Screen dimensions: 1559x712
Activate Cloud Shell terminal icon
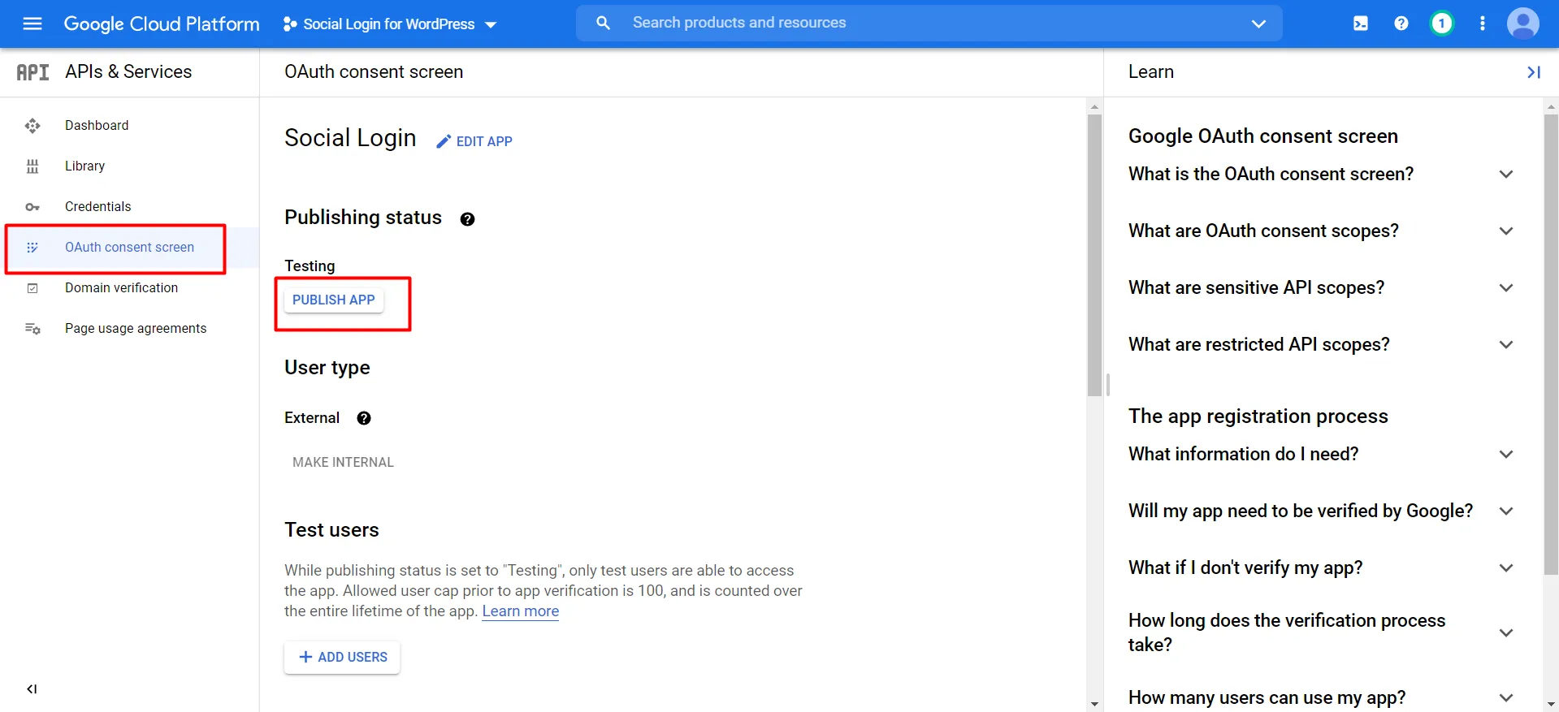[x=1361, y=24]
